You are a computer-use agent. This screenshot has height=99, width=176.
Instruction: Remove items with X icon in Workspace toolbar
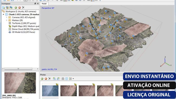23,8
